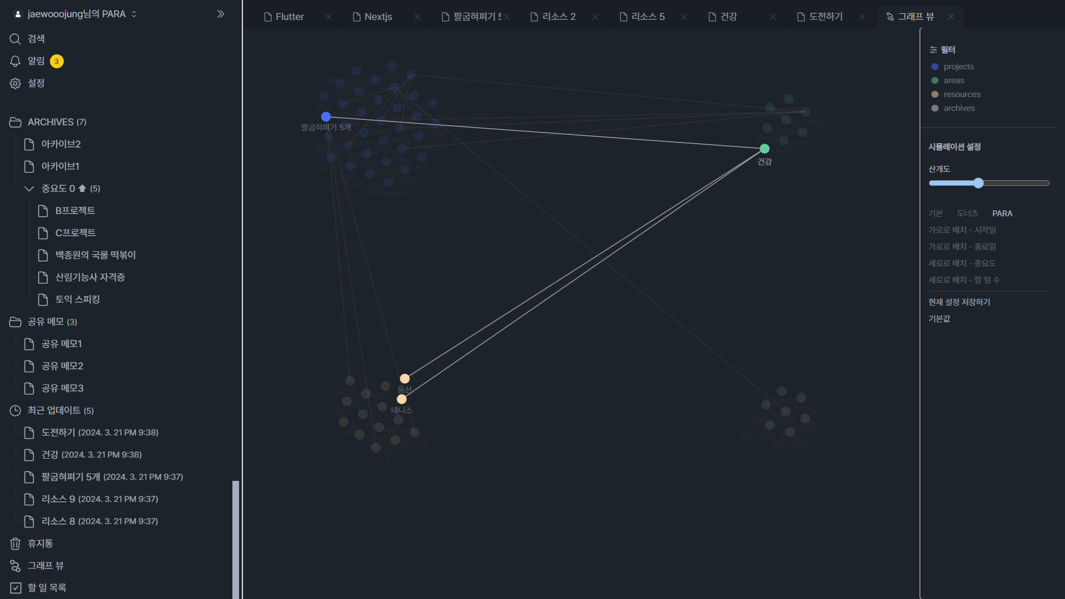Image resolution: width=1065 pixels, height=599 pixels.
Task: Switch to the 도전하기 tab
Action: coord(825,17)
